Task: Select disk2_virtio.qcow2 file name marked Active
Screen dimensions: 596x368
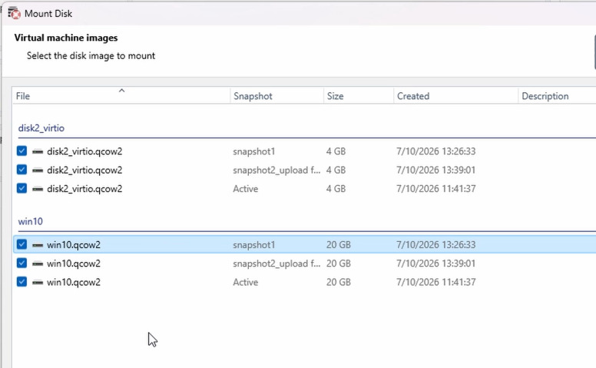Action: (x=84, y=188)
